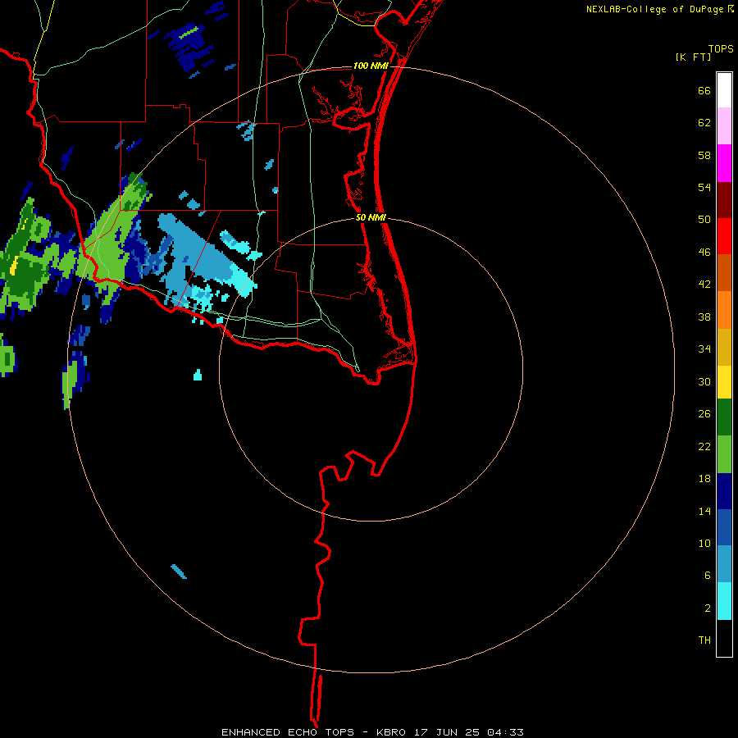Screen dimensions: 738x738
Task: Select the 38 value on the legend
Action: [x=704, y=317]
